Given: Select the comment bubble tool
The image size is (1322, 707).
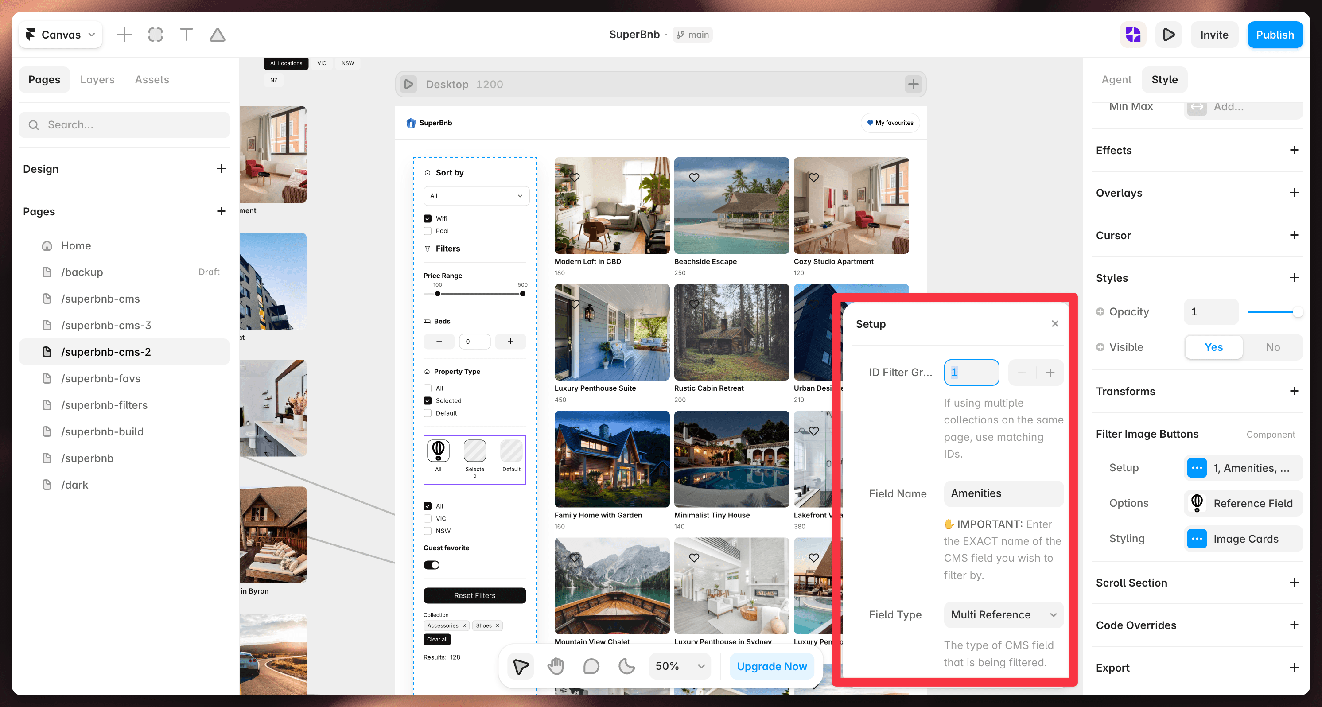Looking at the screenshot, I should coord(591,666).
